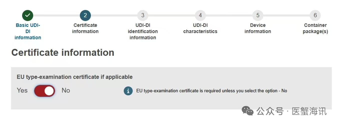Go to Device information step label

point(258,28)
